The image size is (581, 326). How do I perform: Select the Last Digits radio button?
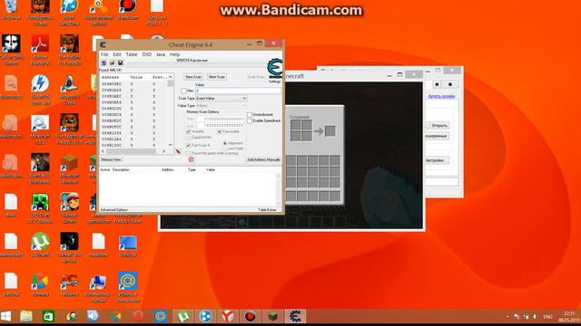tap(225, 149)
